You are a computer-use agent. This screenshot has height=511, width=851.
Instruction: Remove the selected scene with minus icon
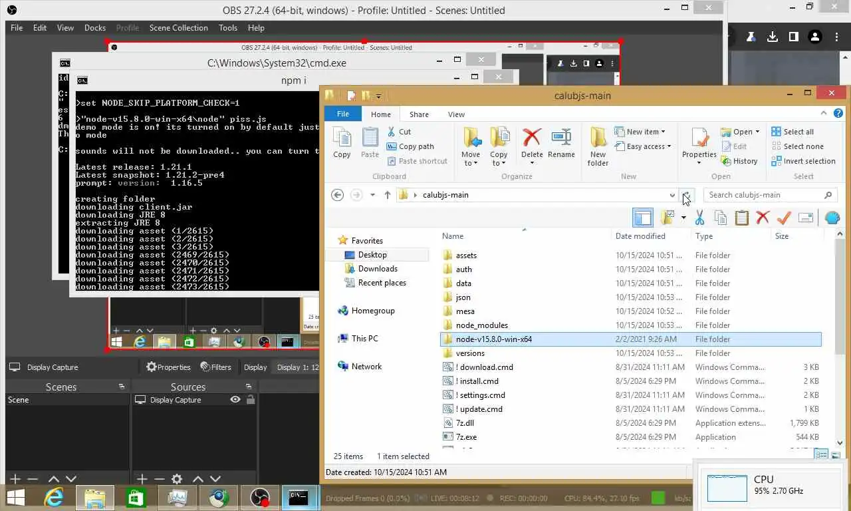point(33,478)
